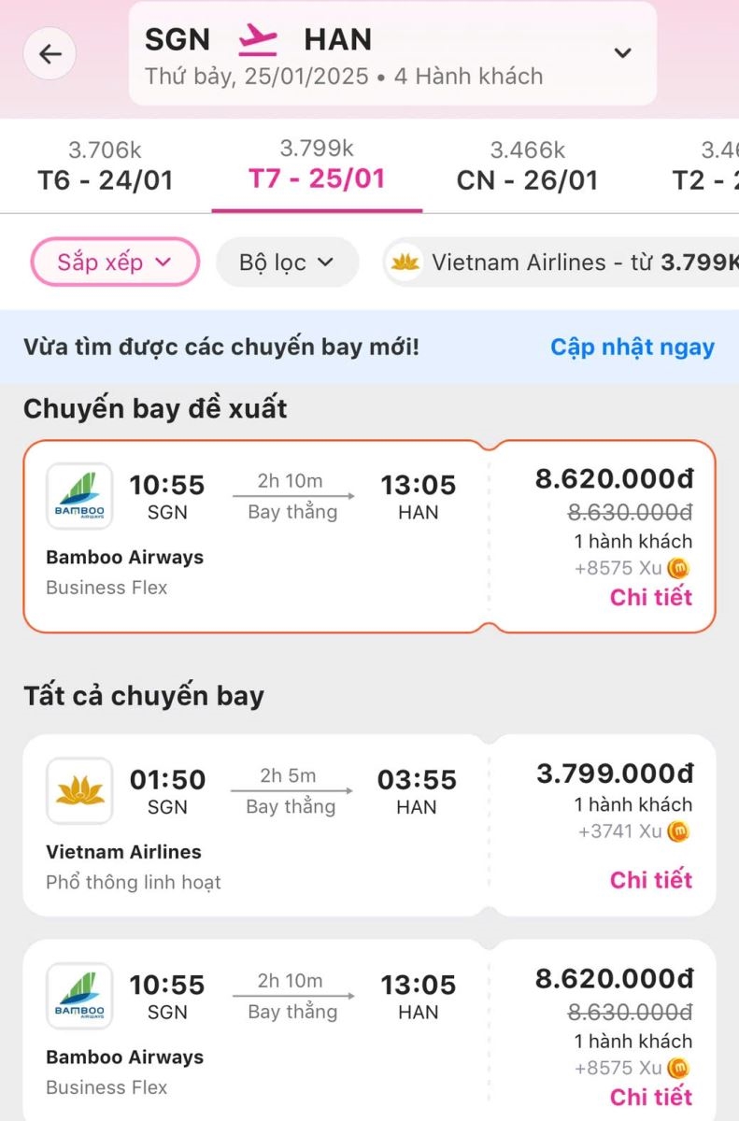Viewport: 739px width, 1121px height.
Task: Click the Bamboo Airways logo in the bottom flight card
Action: point(79,997)
